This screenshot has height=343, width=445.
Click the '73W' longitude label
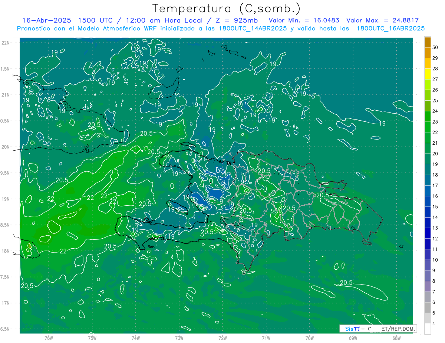[x=179, y=338]
